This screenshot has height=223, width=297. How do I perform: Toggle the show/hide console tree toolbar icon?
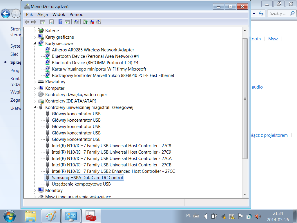pos(43,22)
